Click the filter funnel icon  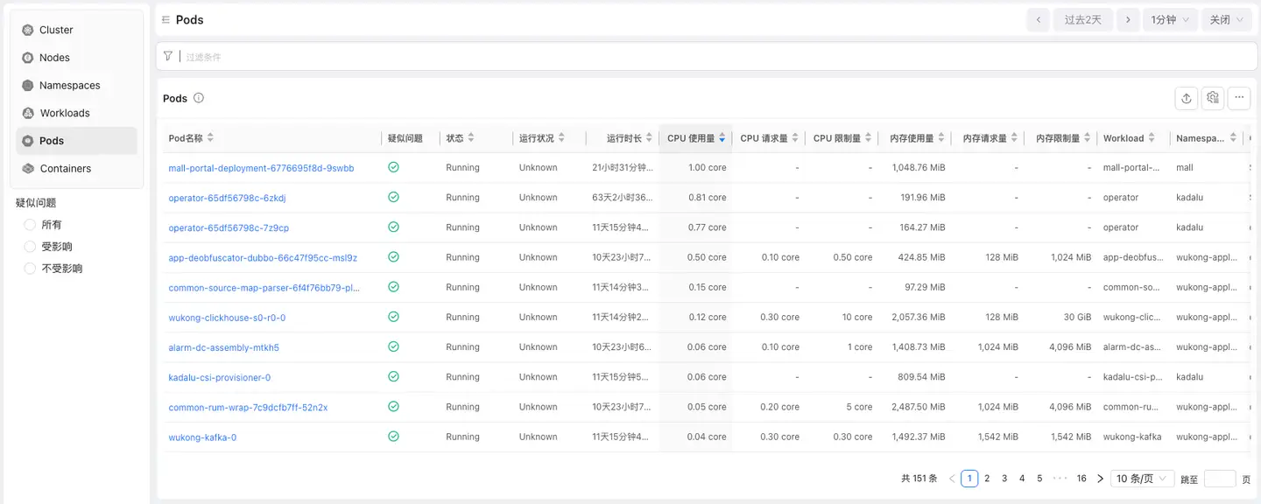pos(168,56)
